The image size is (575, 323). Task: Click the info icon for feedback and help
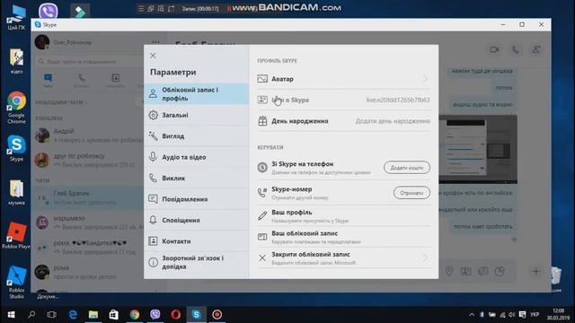154,262
